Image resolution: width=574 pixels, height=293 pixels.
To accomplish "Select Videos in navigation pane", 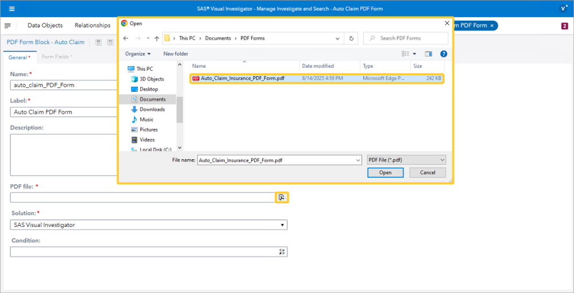I will (x=143, y=140).
